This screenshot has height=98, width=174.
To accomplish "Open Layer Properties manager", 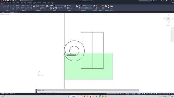I will [47, 7].
